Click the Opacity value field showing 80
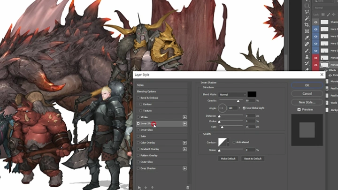 (250, 100)
